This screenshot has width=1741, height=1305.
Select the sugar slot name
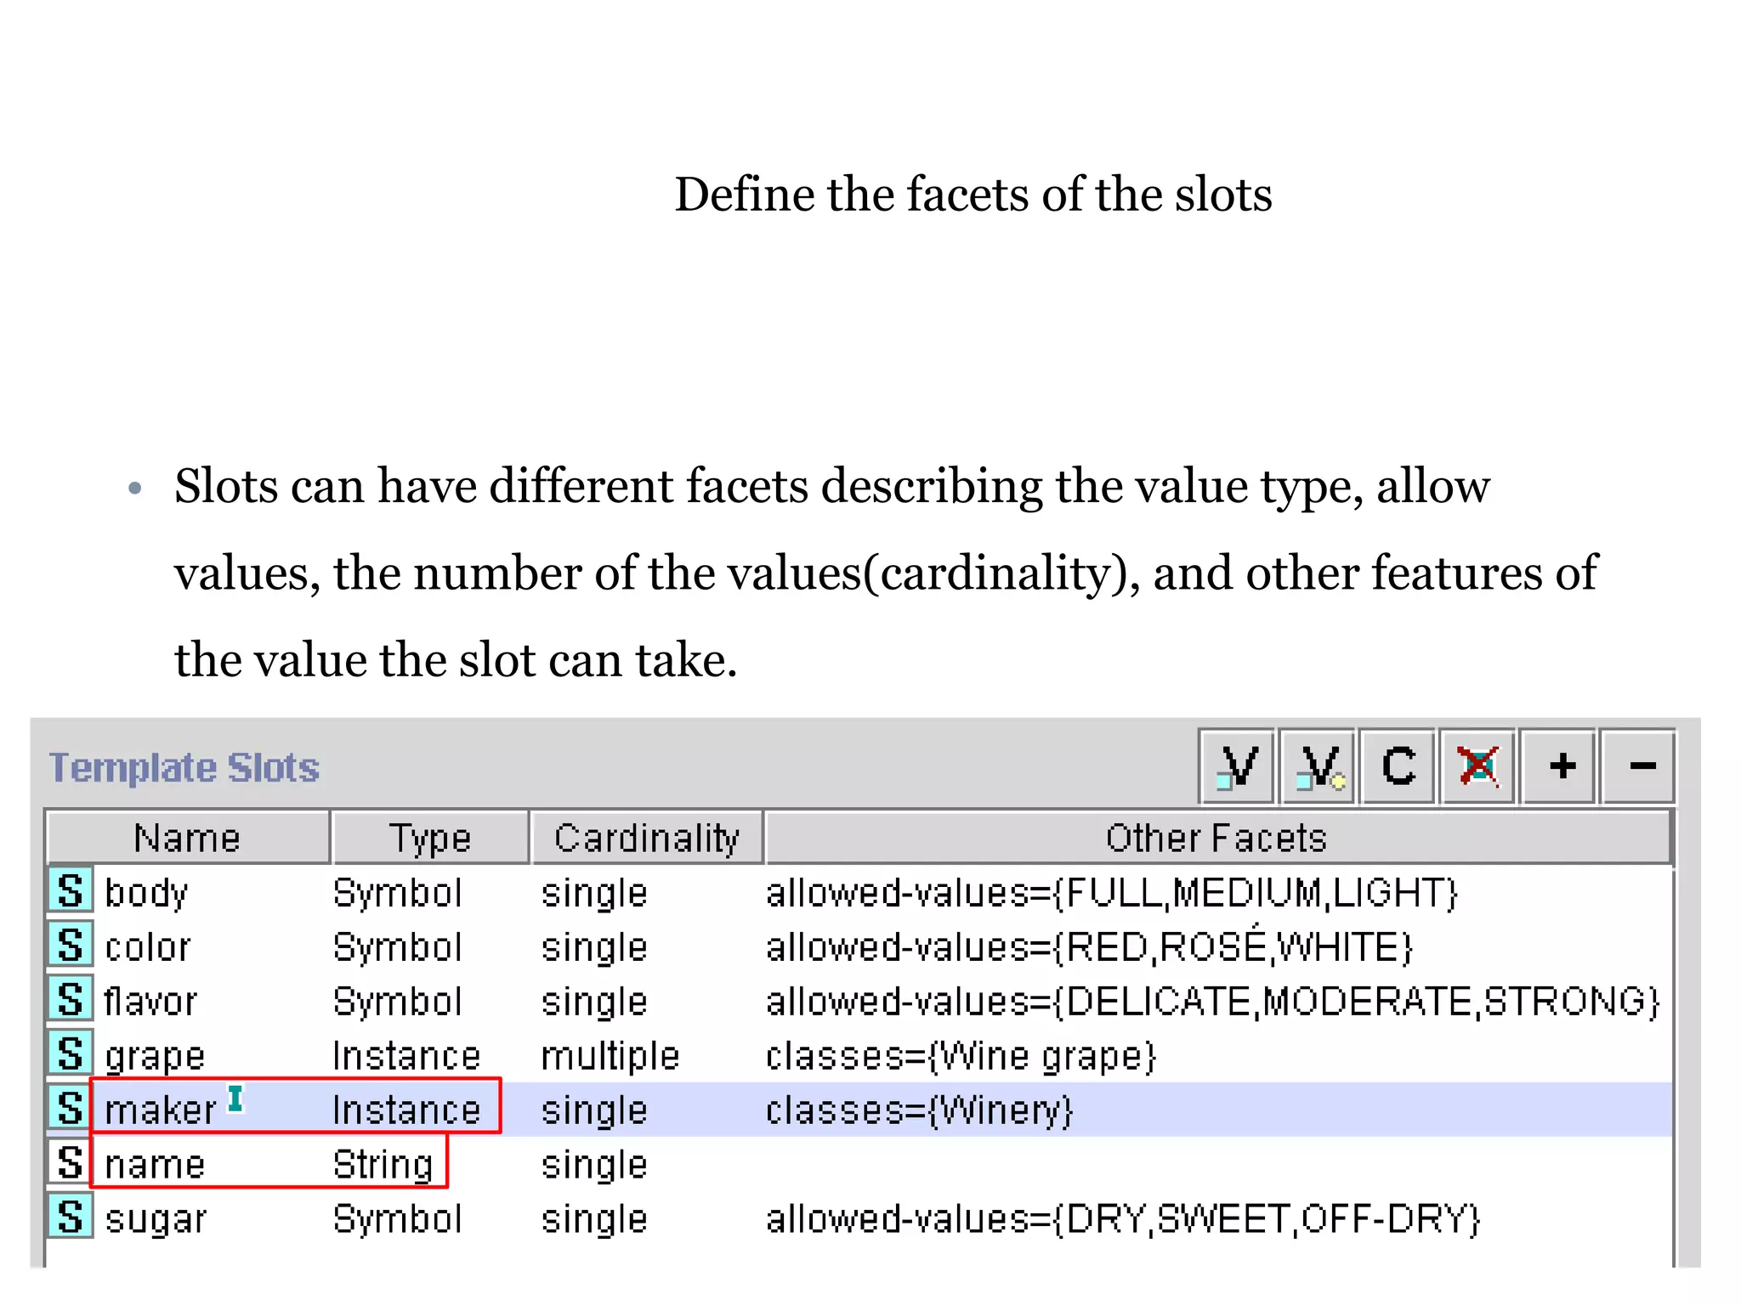click(156, 1221)
